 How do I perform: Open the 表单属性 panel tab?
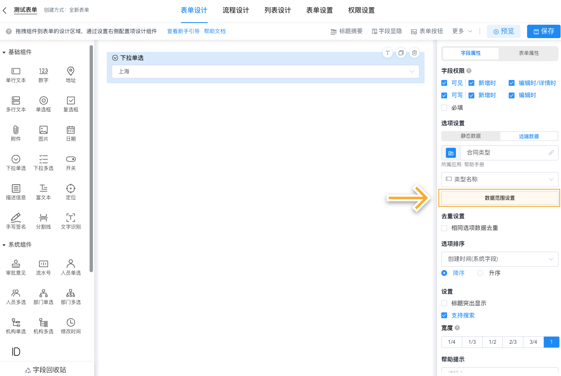coord(528,54)
